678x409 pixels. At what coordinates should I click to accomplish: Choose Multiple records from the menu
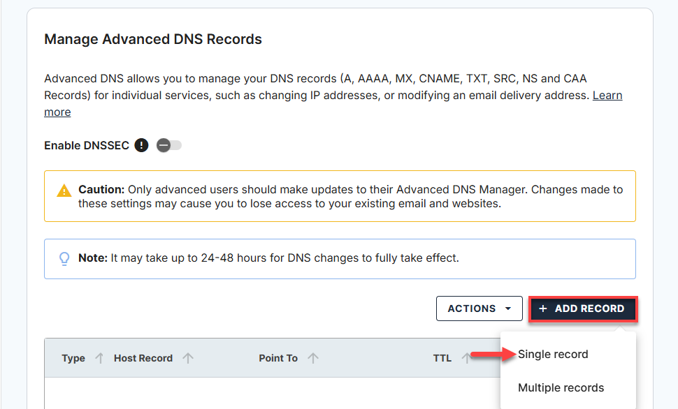click(561, 387)
